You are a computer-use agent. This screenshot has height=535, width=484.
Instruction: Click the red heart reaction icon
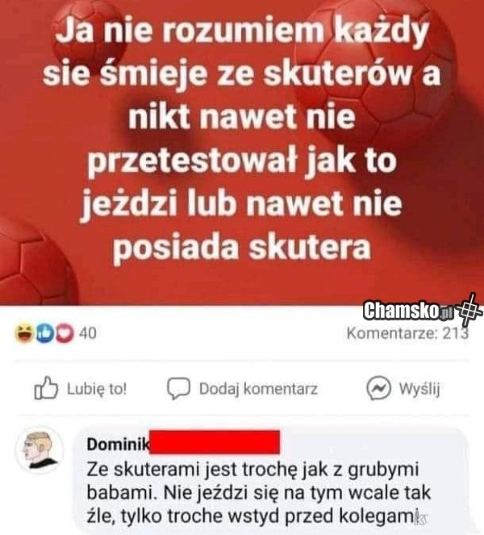coord(65,333)
